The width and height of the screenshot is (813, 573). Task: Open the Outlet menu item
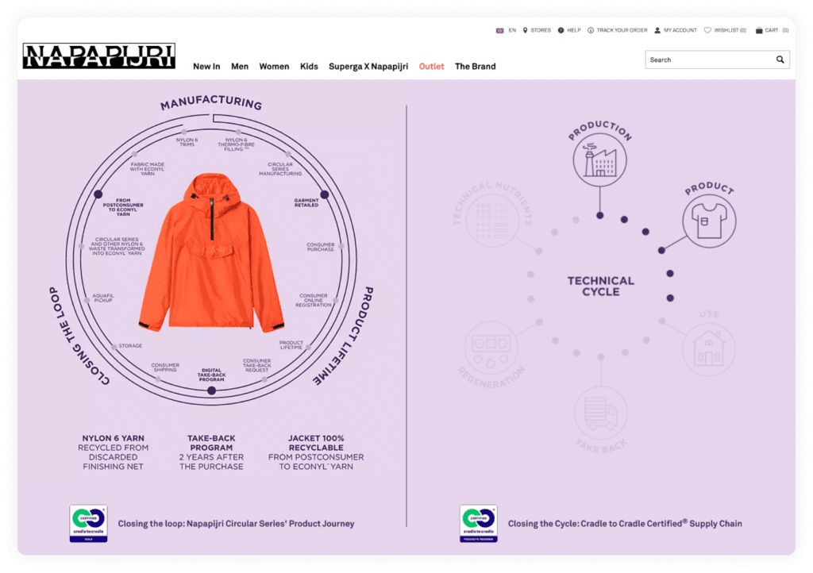(431, 67)
